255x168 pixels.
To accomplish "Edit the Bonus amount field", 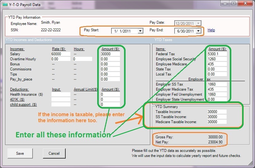I will pos(110,64).
